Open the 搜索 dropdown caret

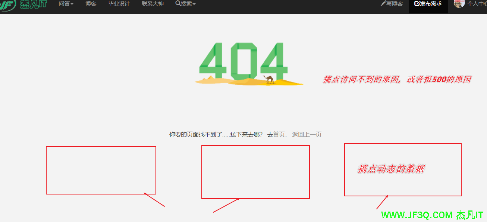coord(194,4)
